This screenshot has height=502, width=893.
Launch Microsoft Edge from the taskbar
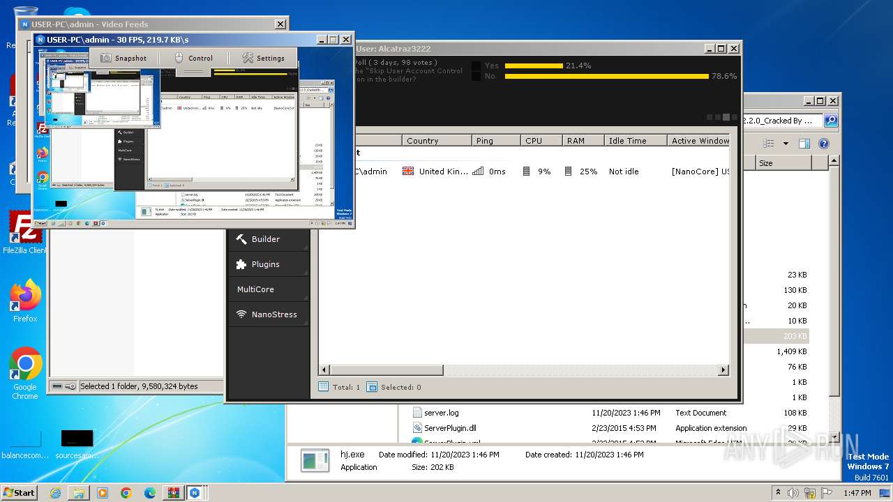click(x=149, y=493)
